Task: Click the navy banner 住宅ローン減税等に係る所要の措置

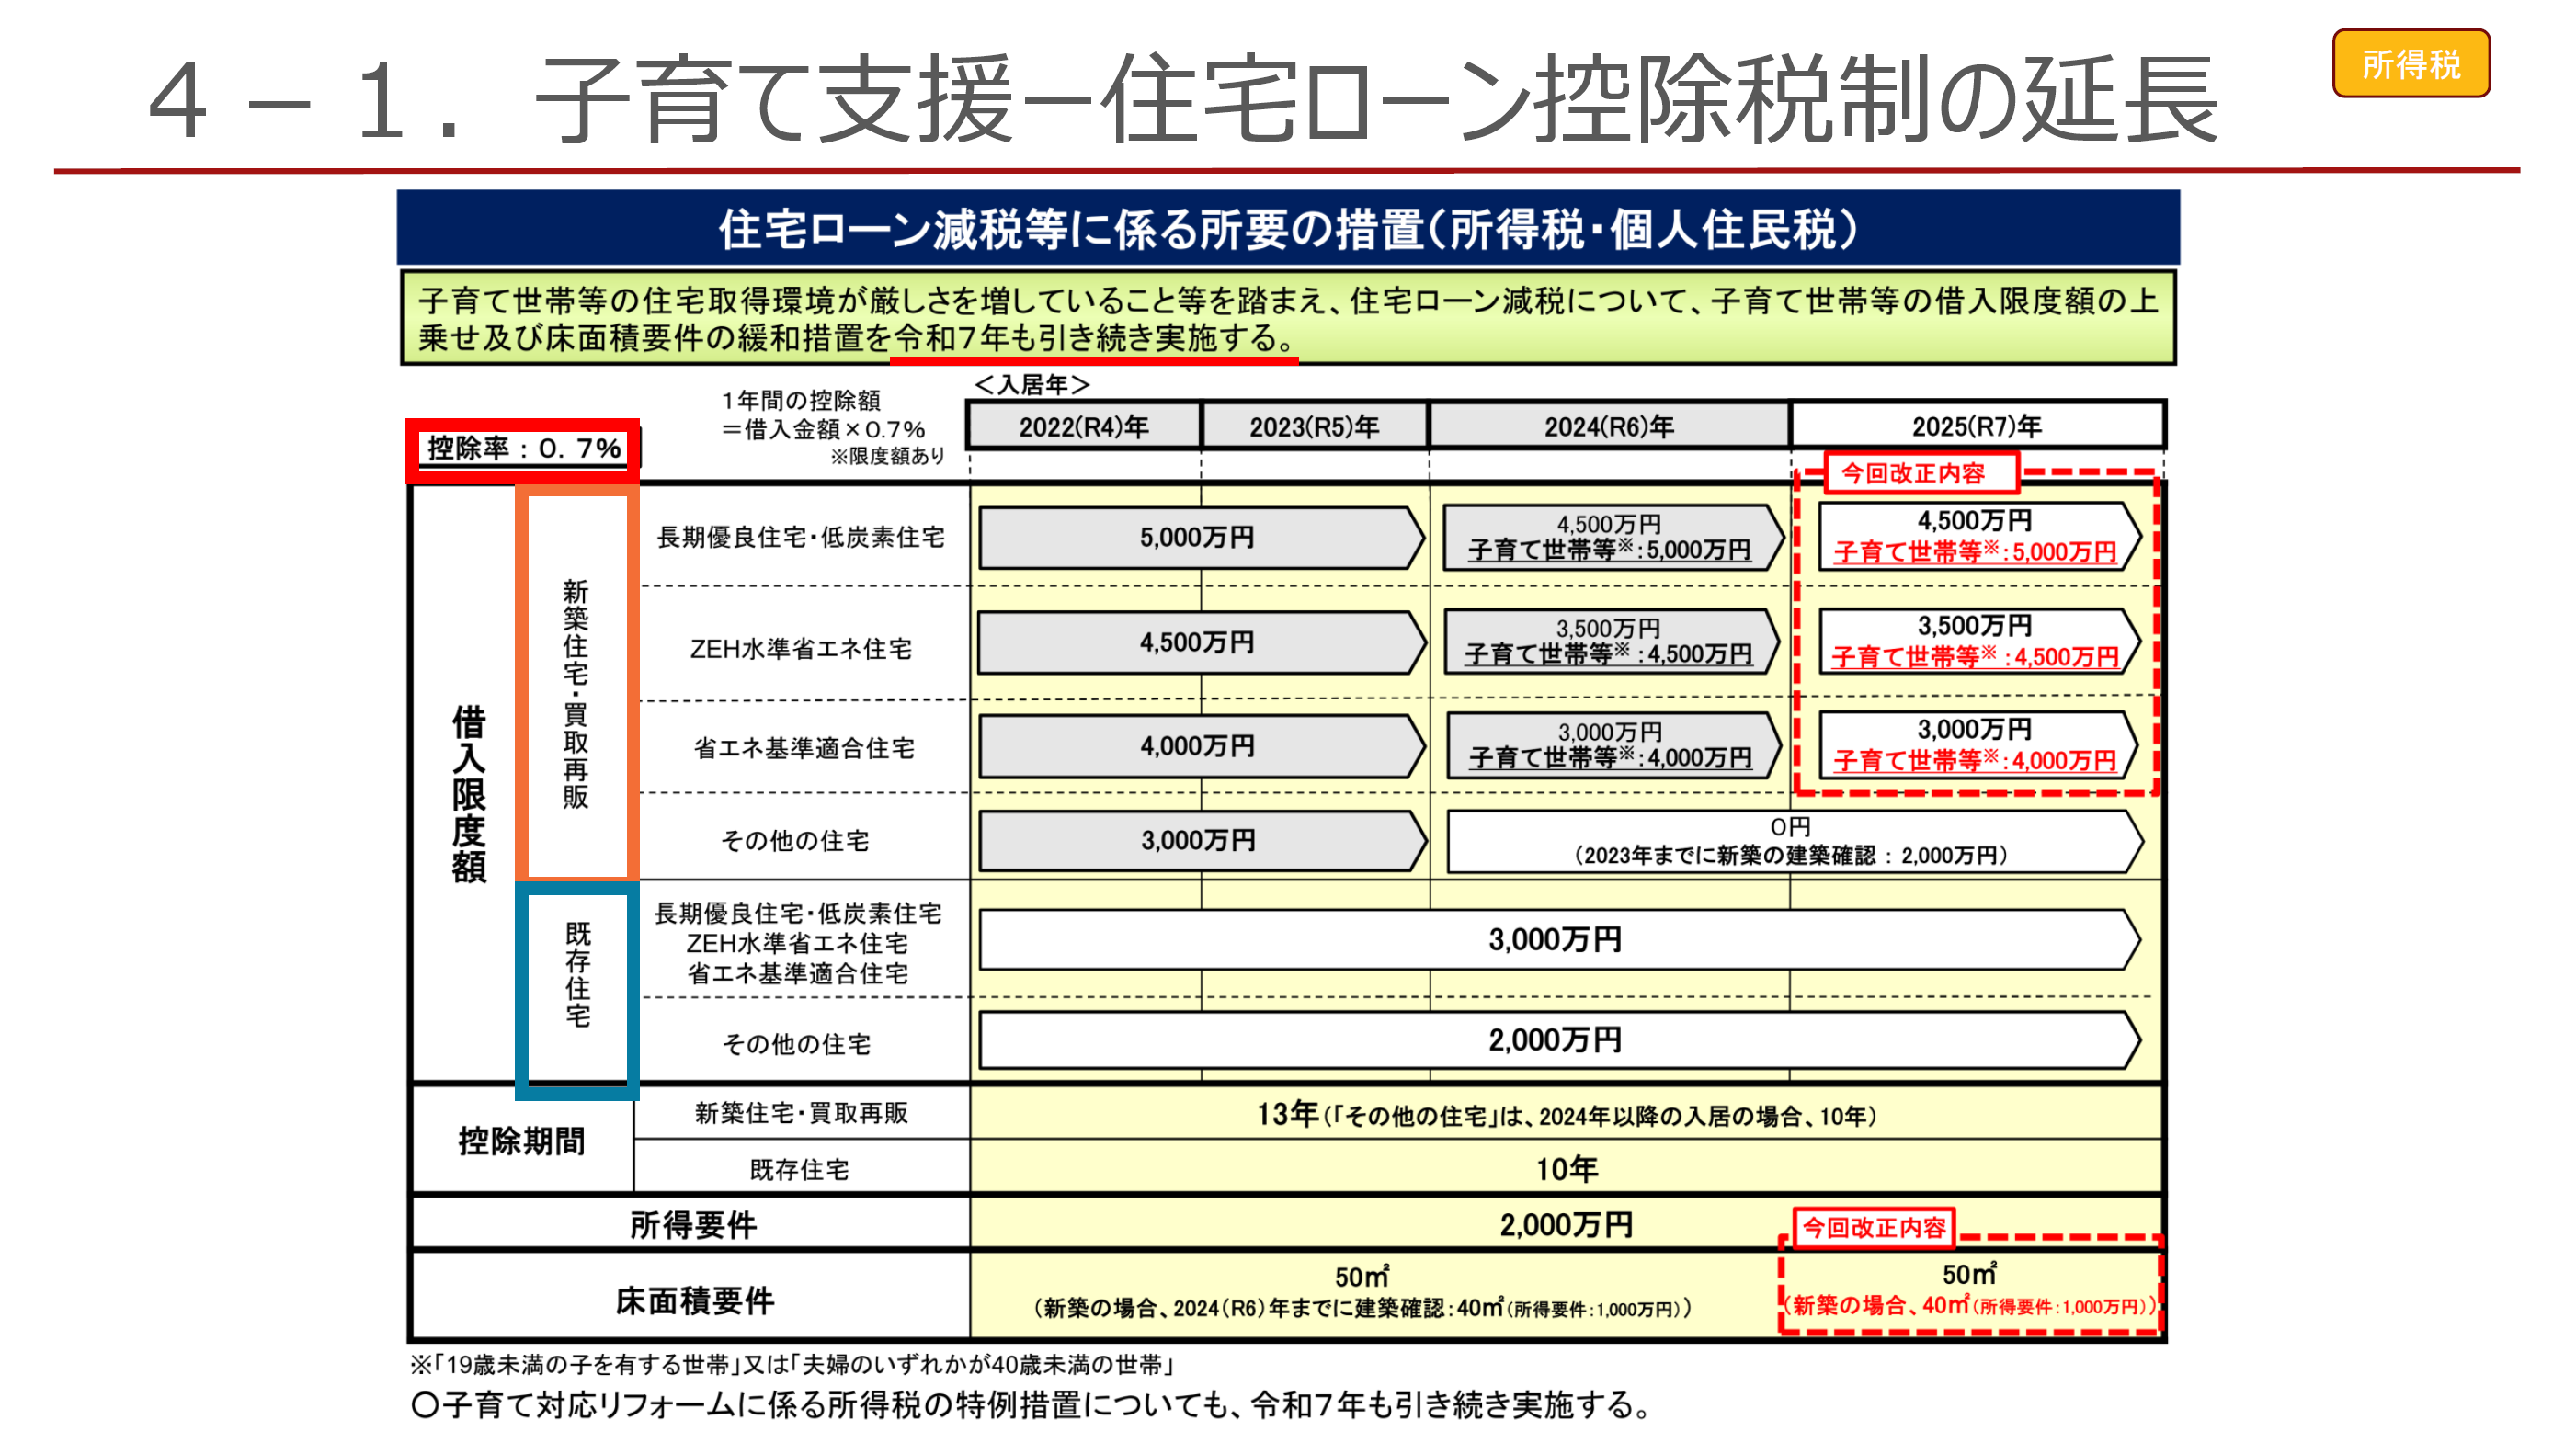Action: tap(1288, 228)
